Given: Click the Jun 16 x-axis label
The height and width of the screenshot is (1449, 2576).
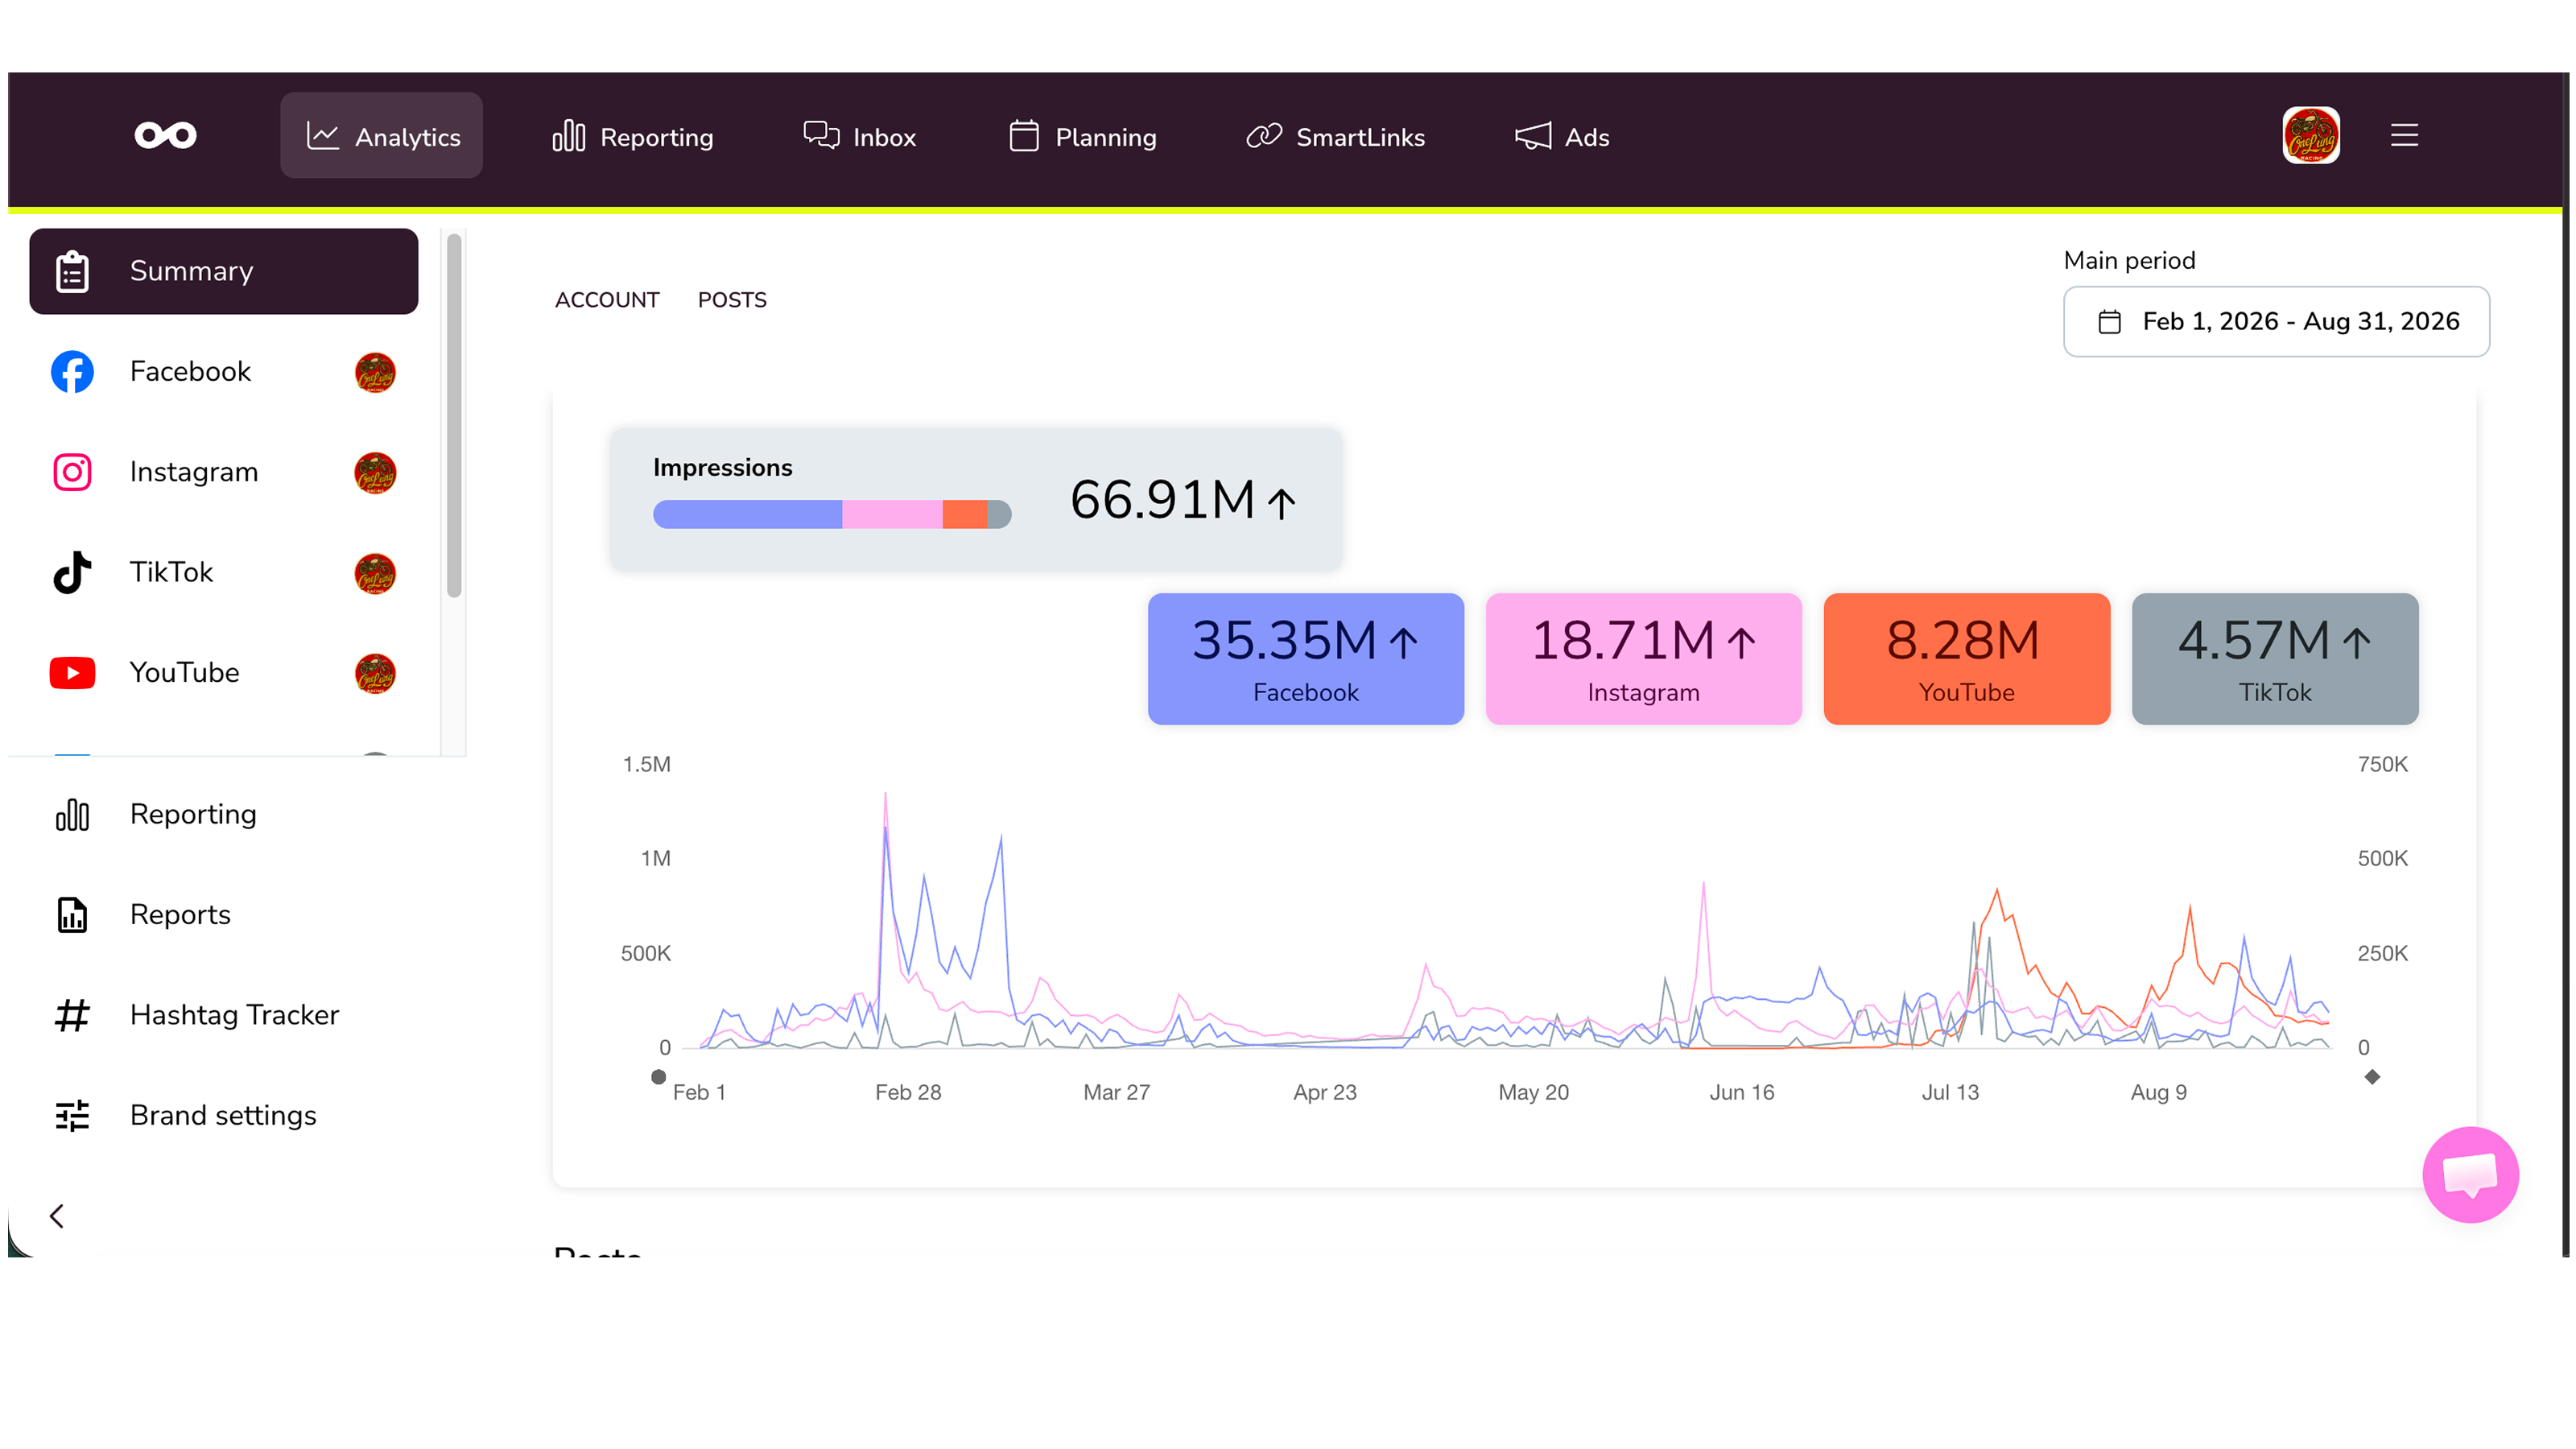Looking at the screenshot, I should tap(1742, 1092).
